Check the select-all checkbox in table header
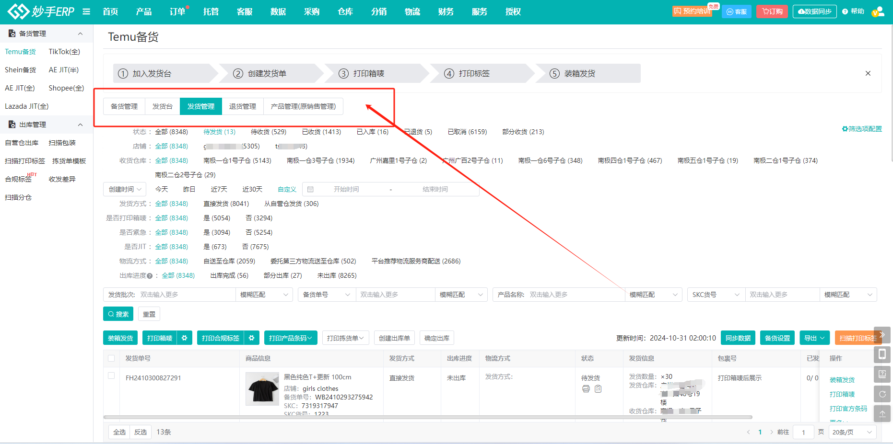Screen dimensions: 893x444 tap(111, 358)
